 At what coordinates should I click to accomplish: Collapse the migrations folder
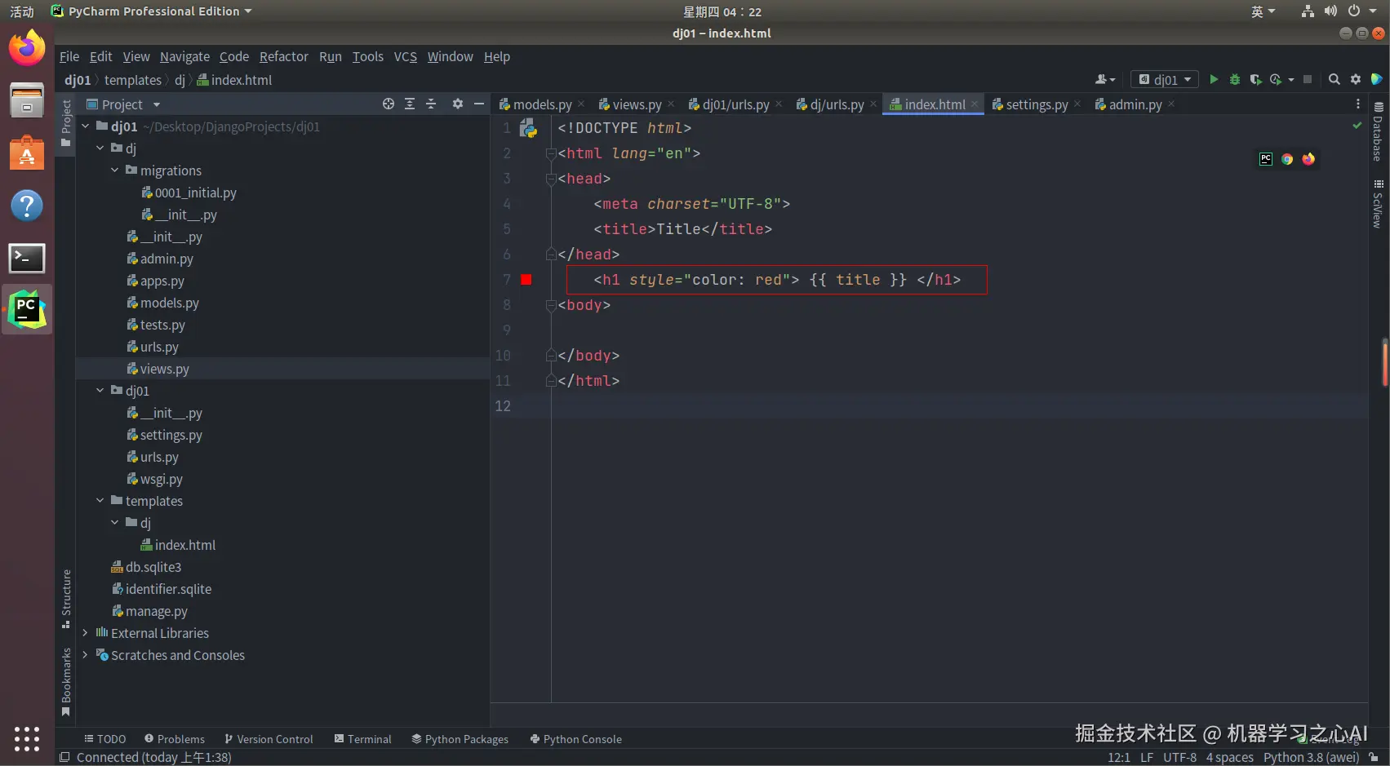pos(115,170)
